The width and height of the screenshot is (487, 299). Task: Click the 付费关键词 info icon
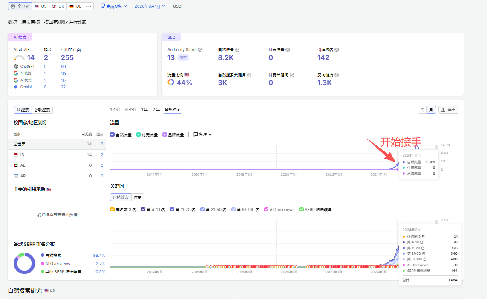tap(291, 75)
